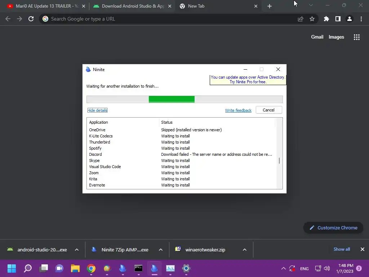Viewport: 369px width, 277px height.
Task: Open the Settings gear on taskbar
Action: [186, 268]
